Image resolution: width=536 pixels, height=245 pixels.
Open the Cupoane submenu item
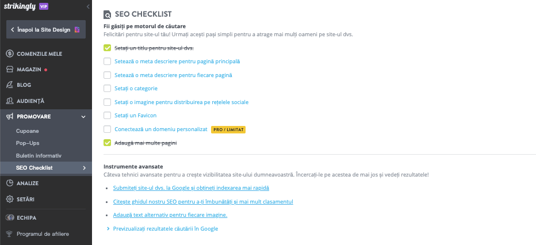point(28,131)
